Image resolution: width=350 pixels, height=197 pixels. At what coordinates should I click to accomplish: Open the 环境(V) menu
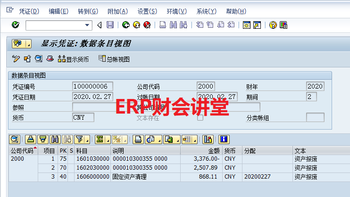click(176, 11)
